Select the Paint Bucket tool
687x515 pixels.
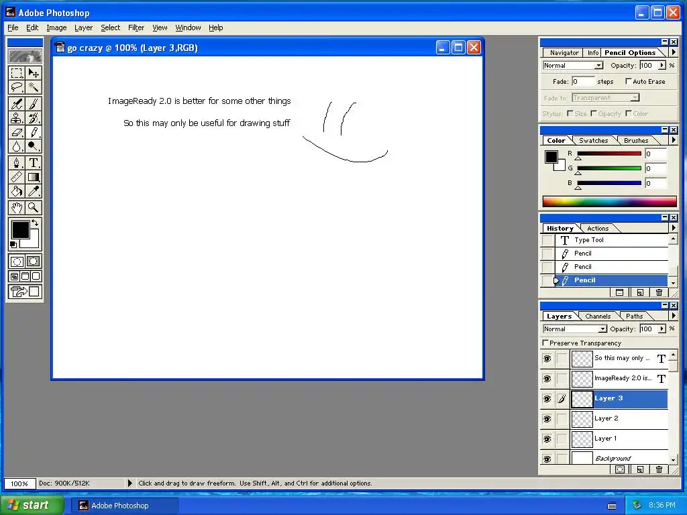tap(17, 191)
